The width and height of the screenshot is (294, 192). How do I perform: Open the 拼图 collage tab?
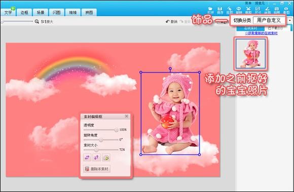click(x=89, y=12)
